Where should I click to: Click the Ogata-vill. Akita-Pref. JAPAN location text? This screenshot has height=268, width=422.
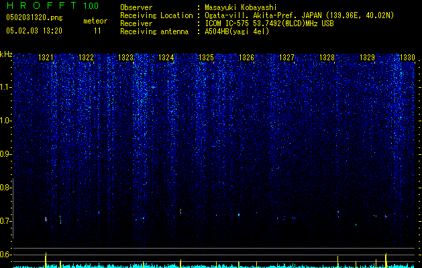tap(299, 15)
